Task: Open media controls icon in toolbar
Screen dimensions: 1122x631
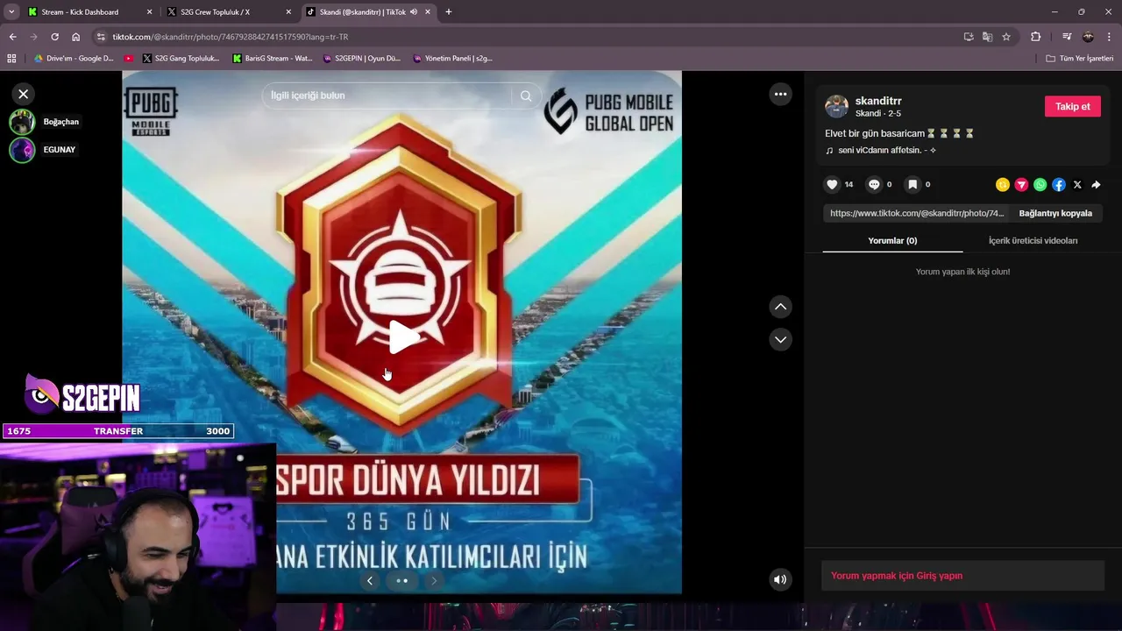Action: pos(1067,37)
